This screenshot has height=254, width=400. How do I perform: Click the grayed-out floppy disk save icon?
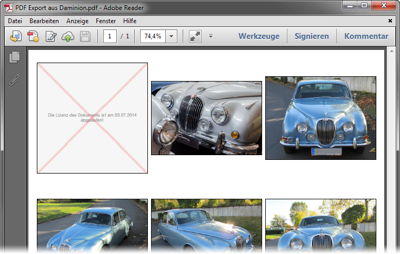click(85, 36)
